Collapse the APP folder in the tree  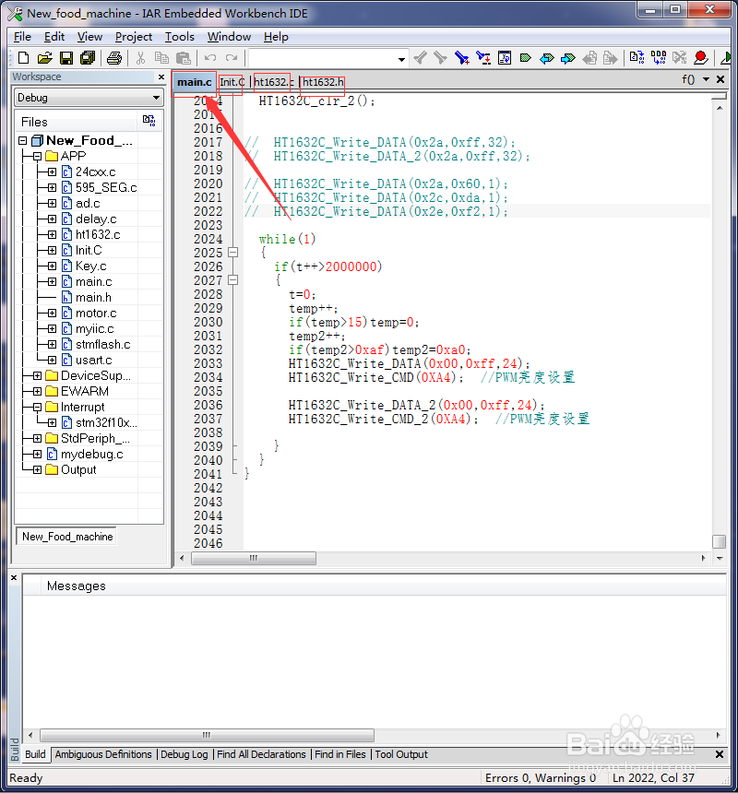click(37, 156)
